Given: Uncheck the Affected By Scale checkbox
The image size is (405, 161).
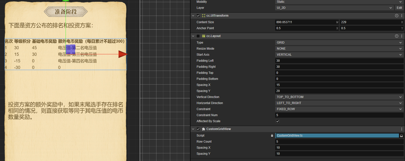Looking at the screenshot, I should click(278, 121).
